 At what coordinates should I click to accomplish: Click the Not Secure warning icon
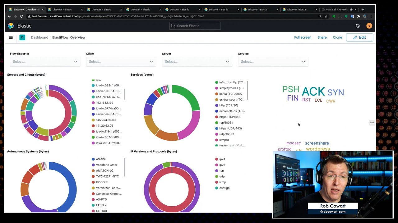point(29,16)
